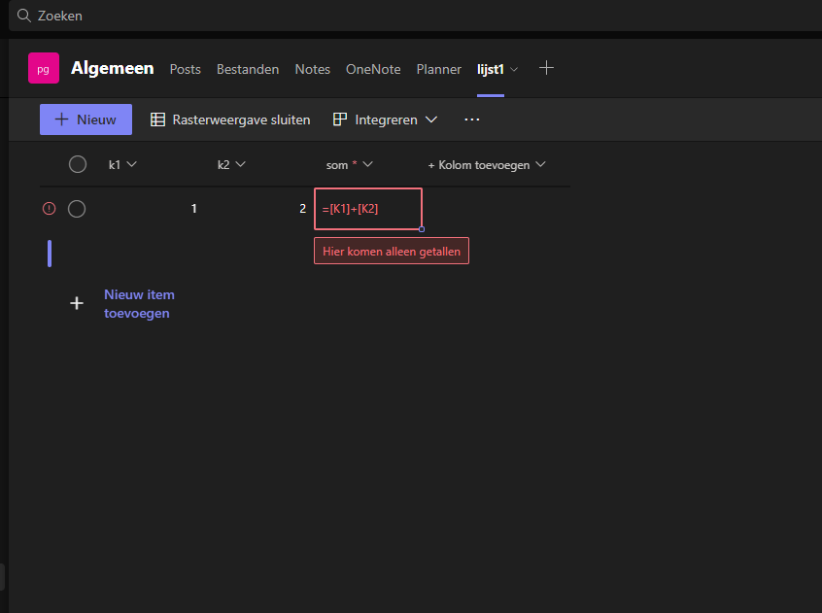Open the OneNote tab

pos(373,69)
